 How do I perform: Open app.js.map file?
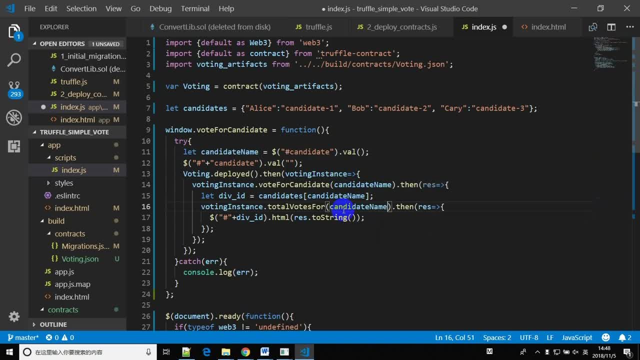pyautogui.click(x=72, y=284)
